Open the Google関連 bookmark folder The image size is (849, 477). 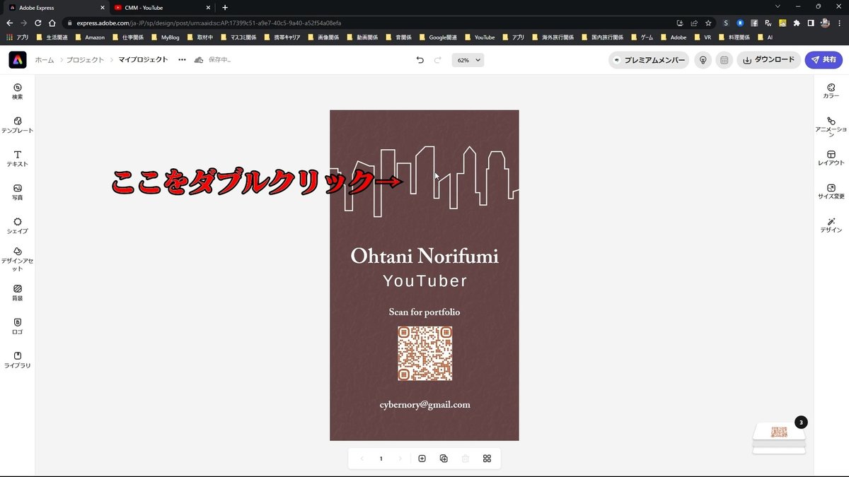[x=438, y=37]
